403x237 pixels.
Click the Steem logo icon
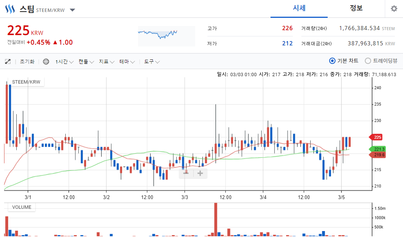[10, 9]
